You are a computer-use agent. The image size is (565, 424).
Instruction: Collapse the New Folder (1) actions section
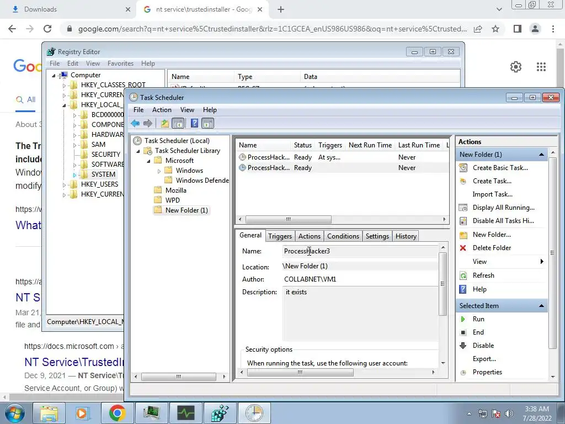pyautogui.click(x=541, y=155)
